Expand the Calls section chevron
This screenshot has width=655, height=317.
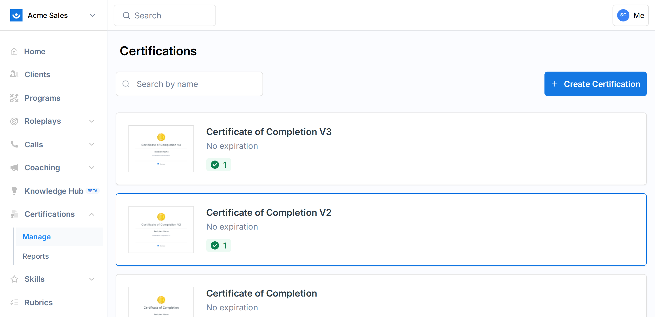point(91,144)
